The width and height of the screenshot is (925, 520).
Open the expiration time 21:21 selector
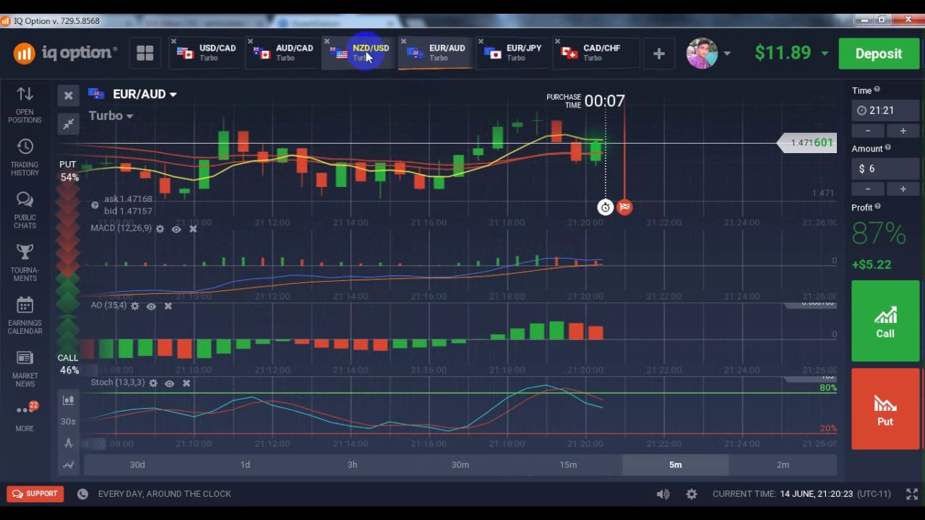[x=886, y=110]
